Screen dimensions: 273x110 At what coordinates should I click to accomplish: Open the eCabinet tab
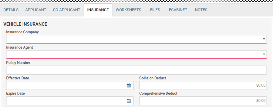(x=178, y=10)
